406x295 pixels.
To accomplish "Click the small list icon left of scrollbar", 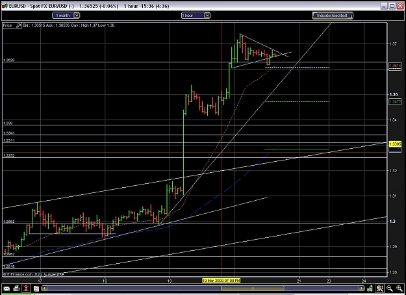I will (36, 289).
